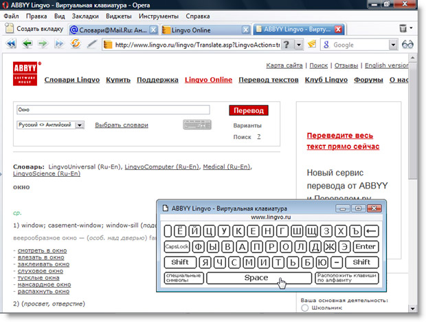
Task: Click the right Shift key on virtual keyboard
Action: coord(362,262)
